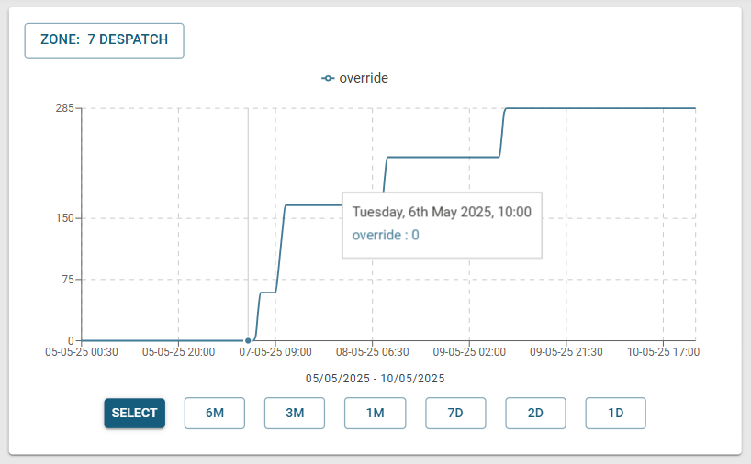Select the 7D time range

(455, 413)
